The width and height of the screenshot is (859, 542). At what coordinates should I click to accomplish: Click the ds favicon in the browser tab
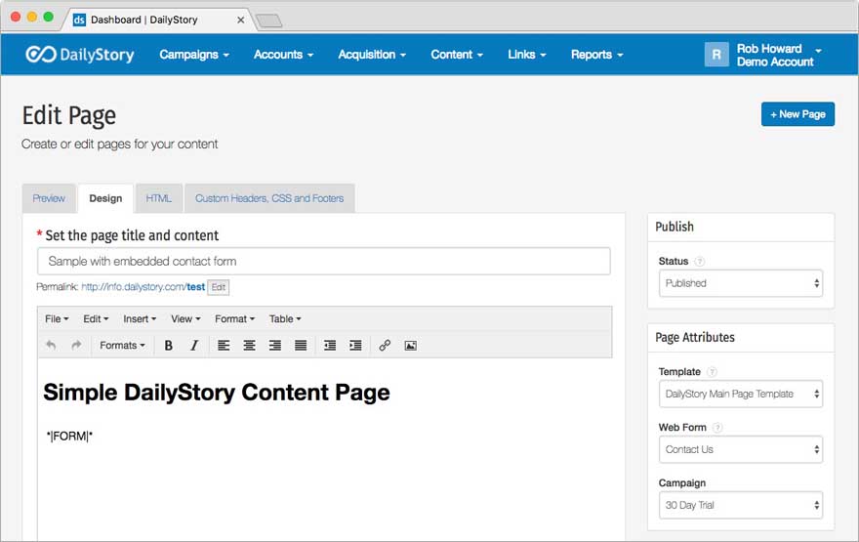tap(79, 20)
